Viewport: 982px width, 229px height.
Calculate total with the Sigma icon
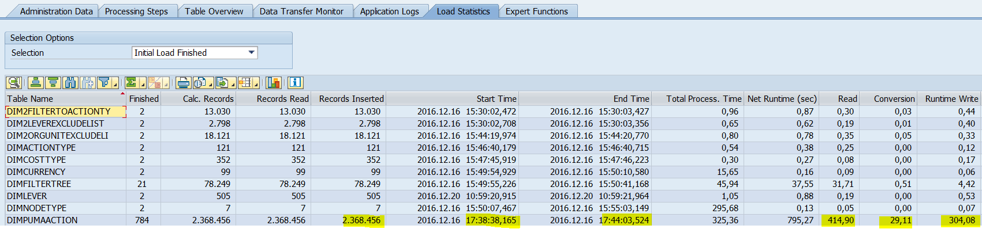(x=132, y=83)
